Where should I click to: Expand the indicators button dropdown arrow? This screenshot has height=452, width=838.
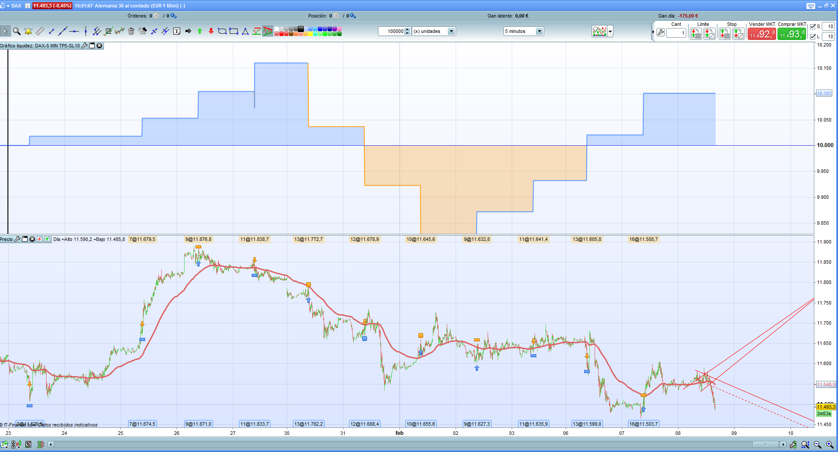610,31
